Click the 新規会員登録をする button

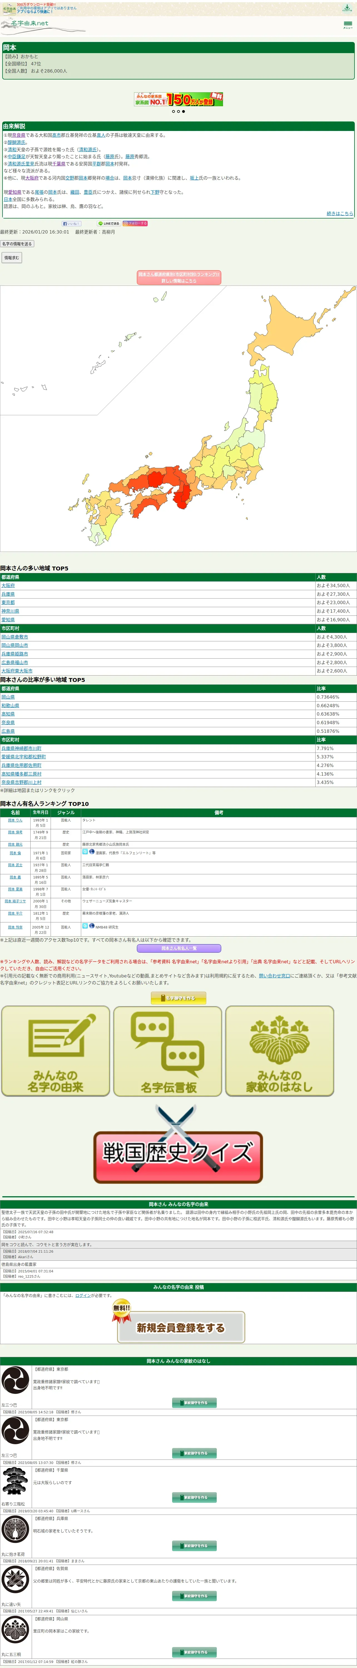[181, 1327]
